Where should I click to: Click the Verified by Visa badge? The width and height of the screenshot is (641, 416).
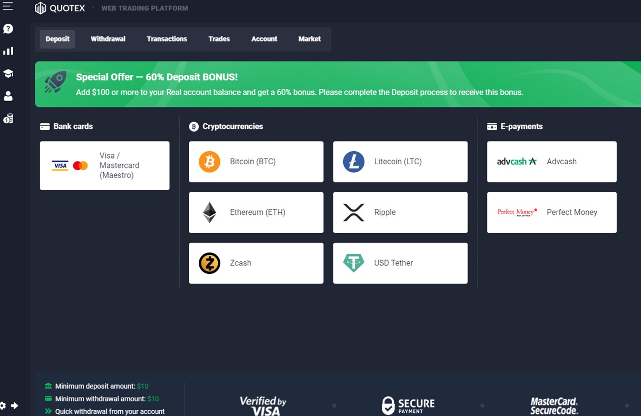(x=263, y=405)
